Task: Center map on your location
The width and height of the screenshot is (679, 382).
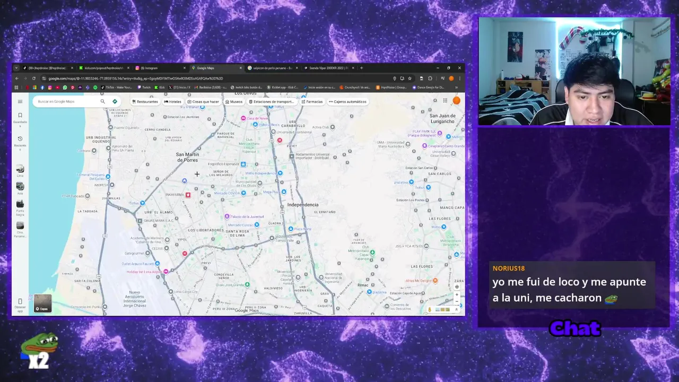Action: point(457,286)
